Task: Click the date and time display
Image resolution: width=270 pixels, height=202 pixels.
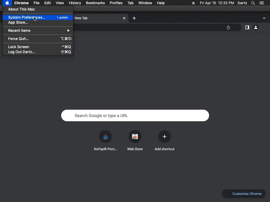Action: click(x=217, y=3)
